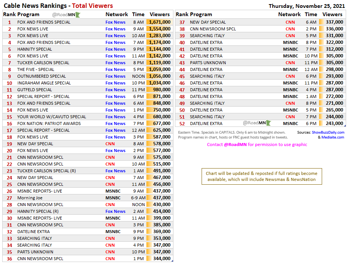Image resolution: width=348 pixels, height=265 pixels.
Task: Click bar icon beside CNN Newsroom SPCL 336,000
Action: (321, 29)
